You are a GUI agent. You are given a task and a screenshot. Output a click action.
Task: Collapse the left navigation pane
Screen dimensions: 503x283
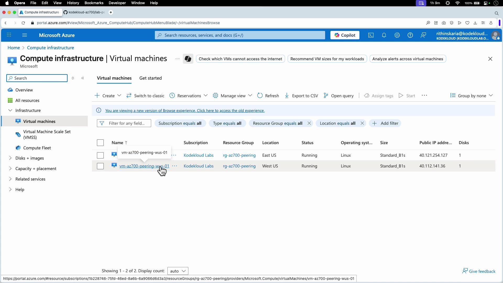83,78
